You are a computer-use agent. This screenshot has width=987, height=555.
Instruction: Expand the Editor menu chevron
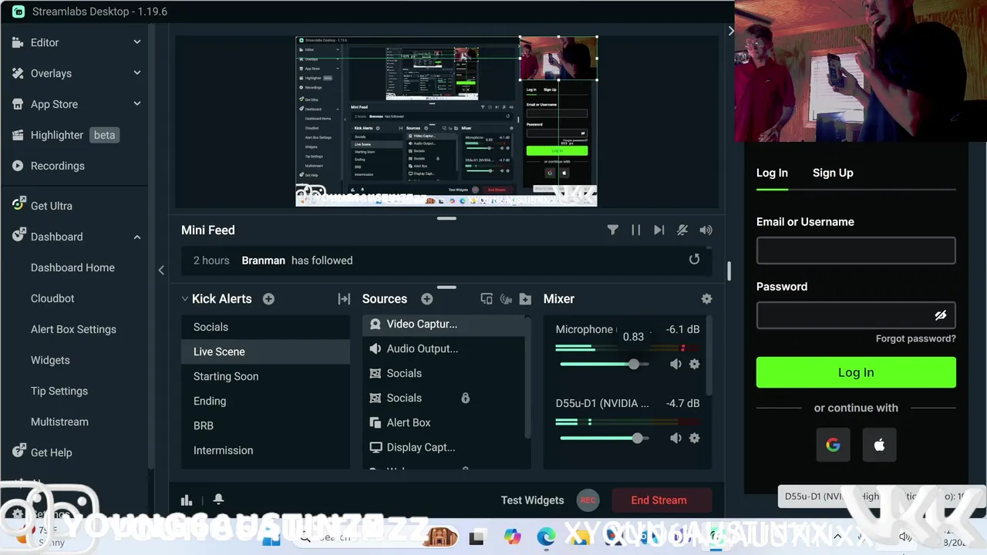click(x=136, y=42)
